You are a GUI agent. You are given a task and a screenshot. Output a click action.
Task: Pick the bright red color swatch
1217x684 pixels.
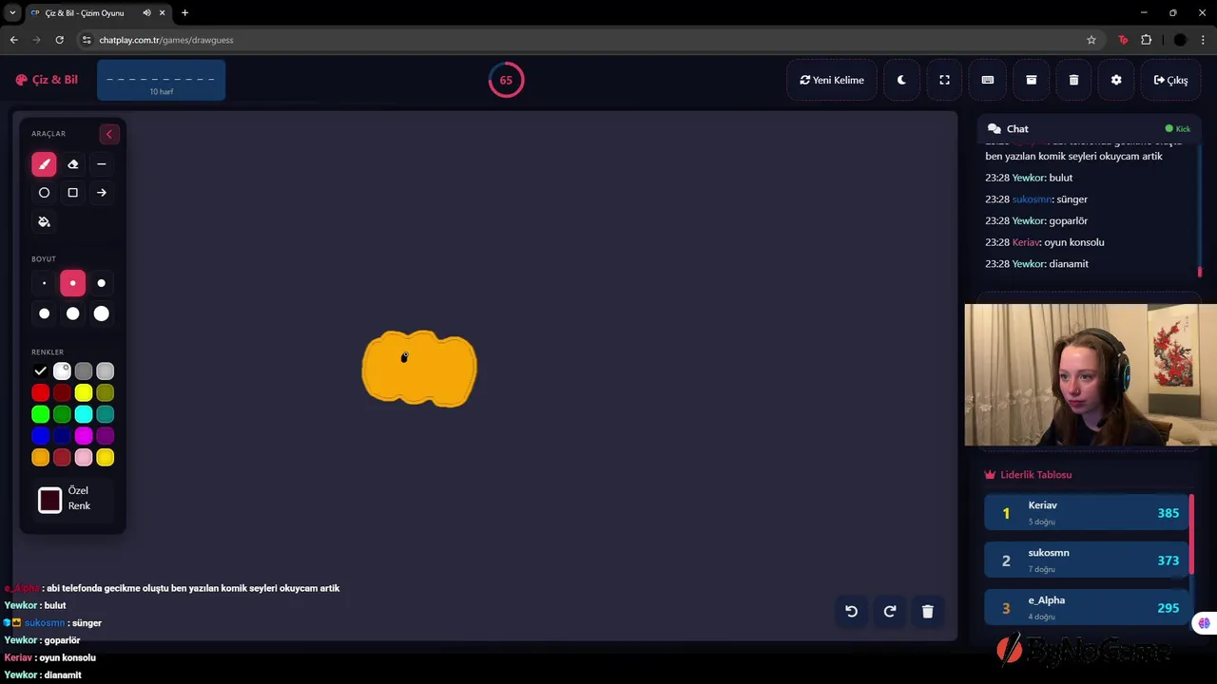coord(40,392)
